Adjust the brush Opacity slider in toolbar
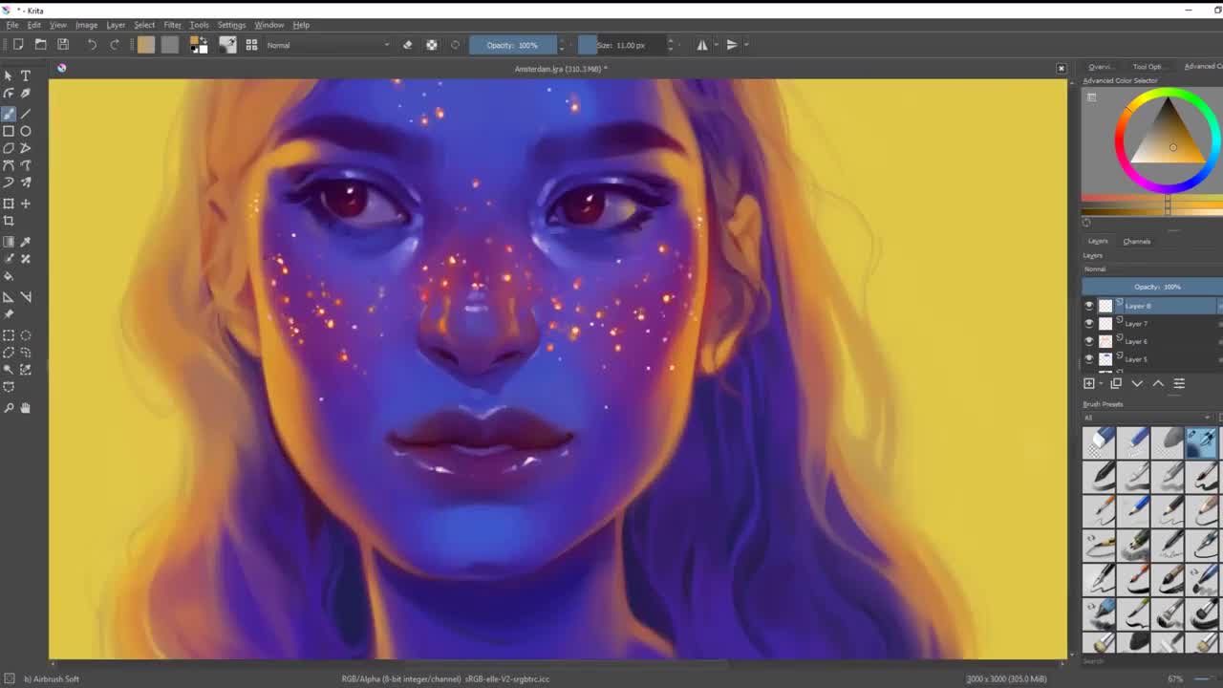Screen dimensions: 1223x688 point(512,45)
